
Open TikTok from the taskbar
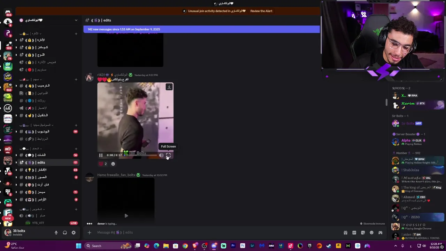tap(290, 246)
